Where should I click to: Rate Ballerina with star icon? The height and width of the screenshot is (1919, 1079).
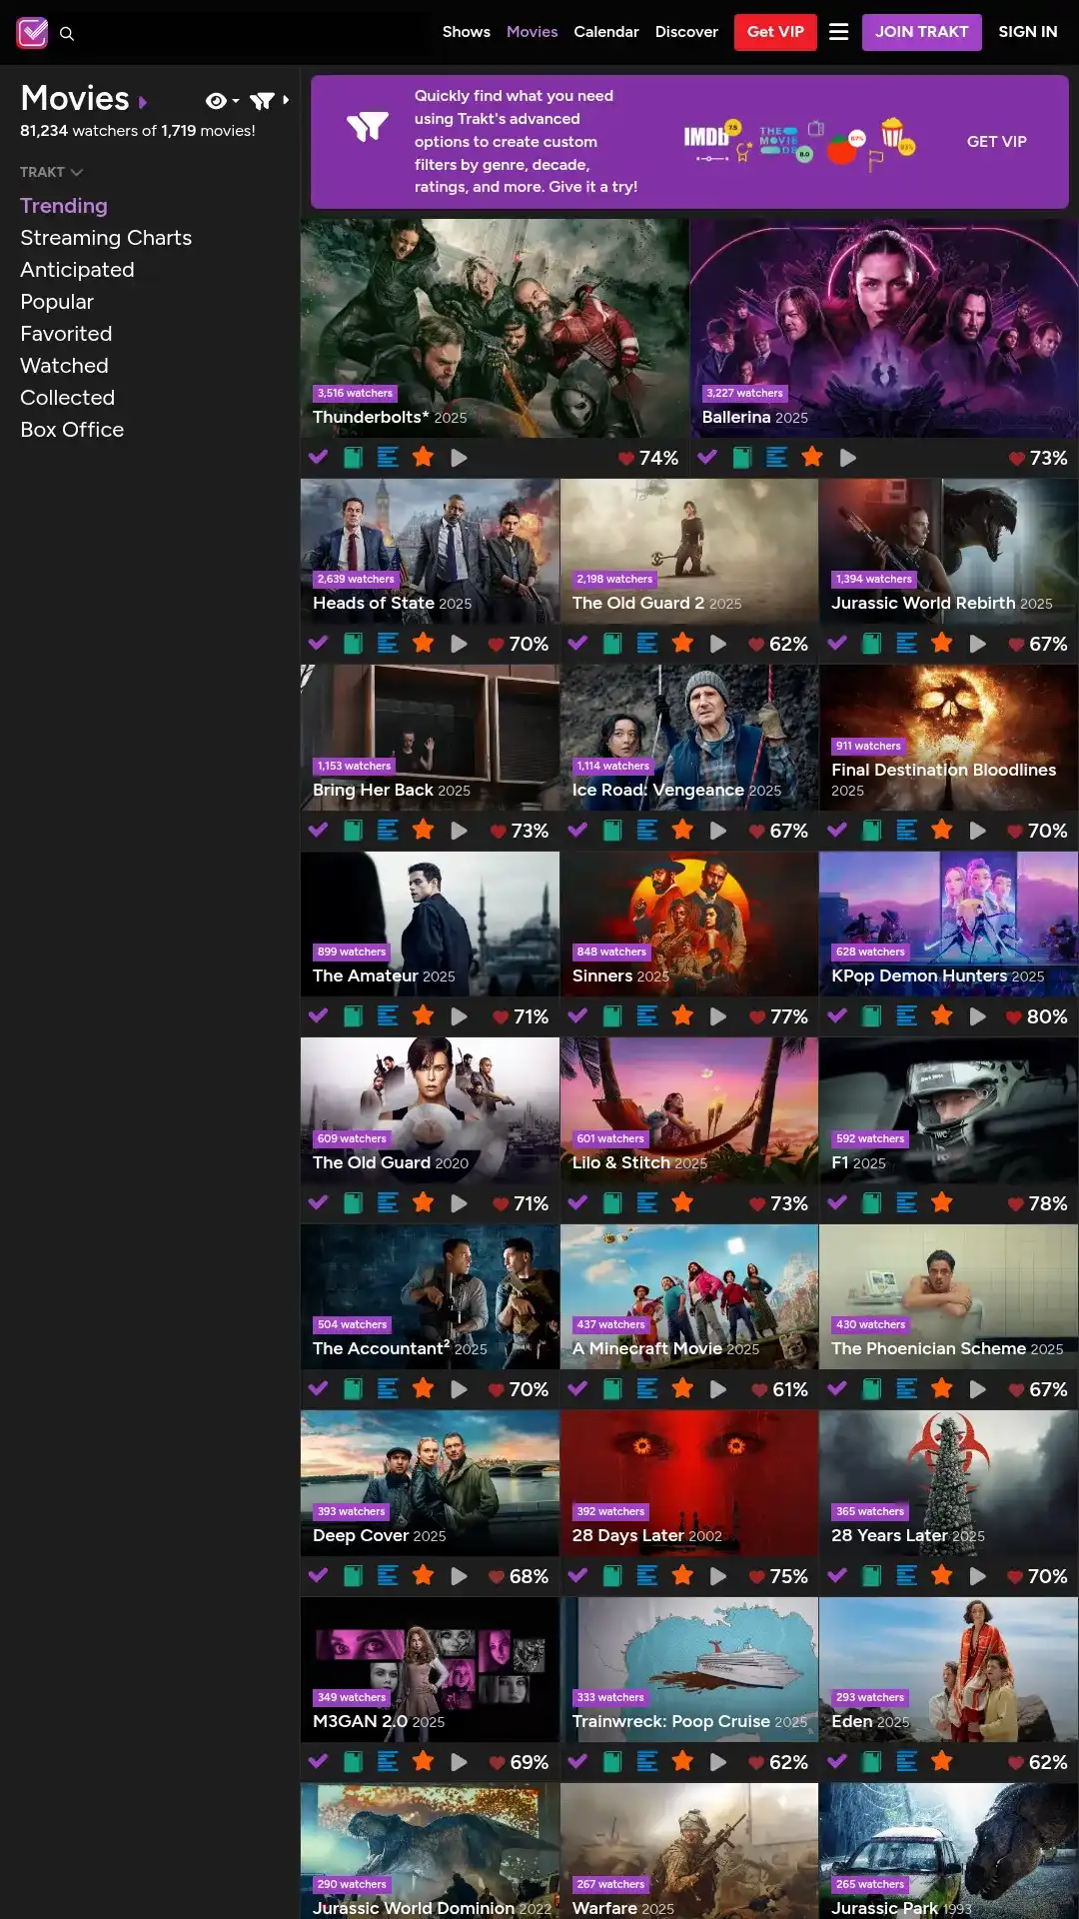(812, 457)
